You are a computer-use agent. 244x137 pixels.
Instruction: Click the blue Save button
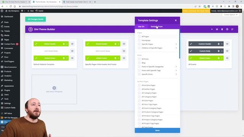157,130
